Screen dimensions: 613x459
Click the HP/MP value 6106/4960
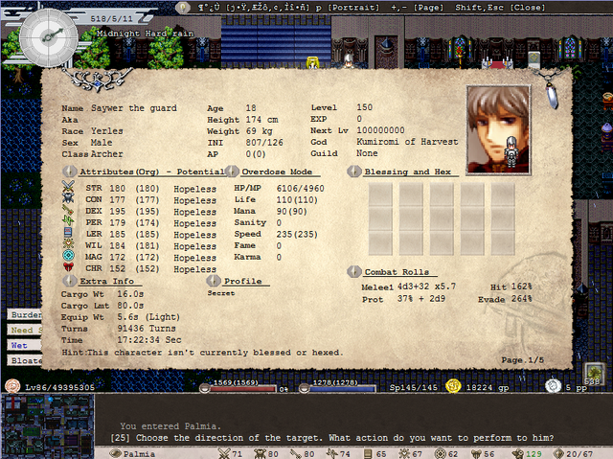click(x=300, y=189)
